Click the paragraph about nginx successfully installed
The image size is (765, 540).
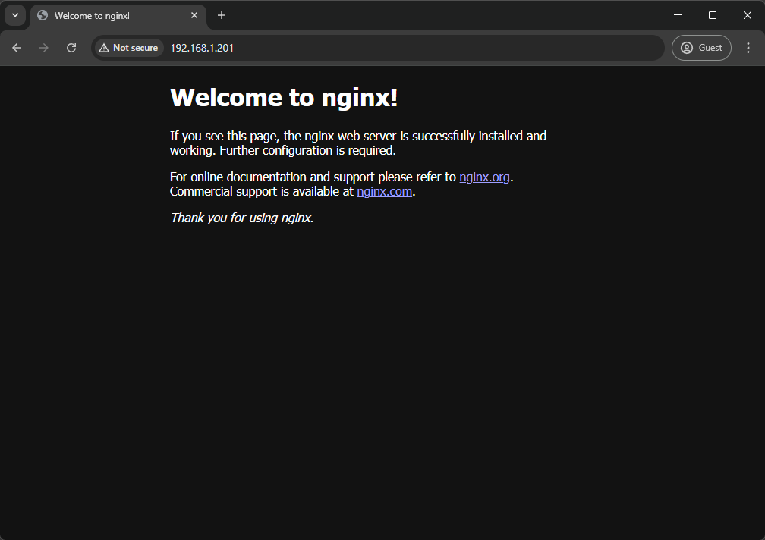point(357,143)
